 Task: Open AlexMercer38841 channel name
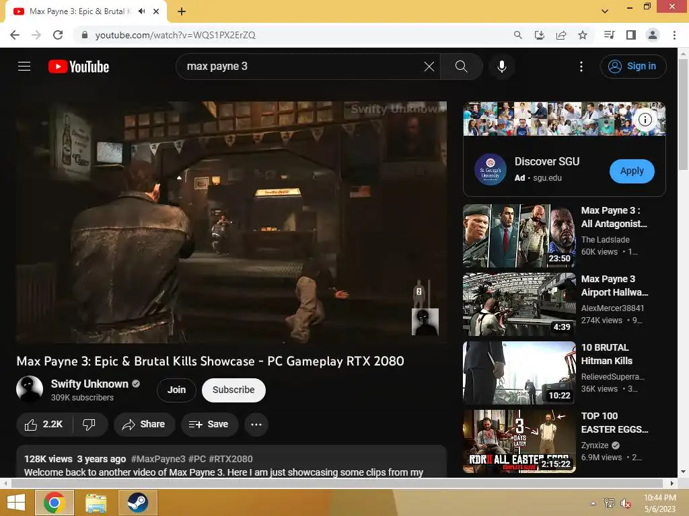[x=612, y=308]
